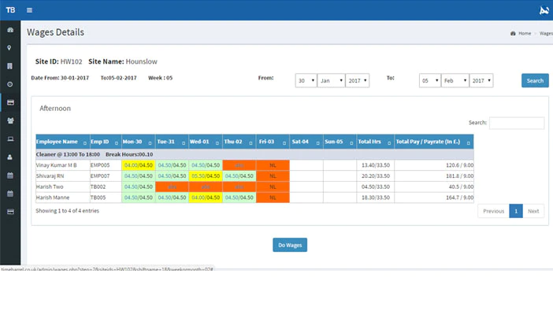Open the clock icon in sidebar

(10, 84)
